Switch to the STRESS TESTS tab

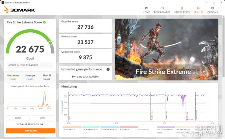[182, 10]
